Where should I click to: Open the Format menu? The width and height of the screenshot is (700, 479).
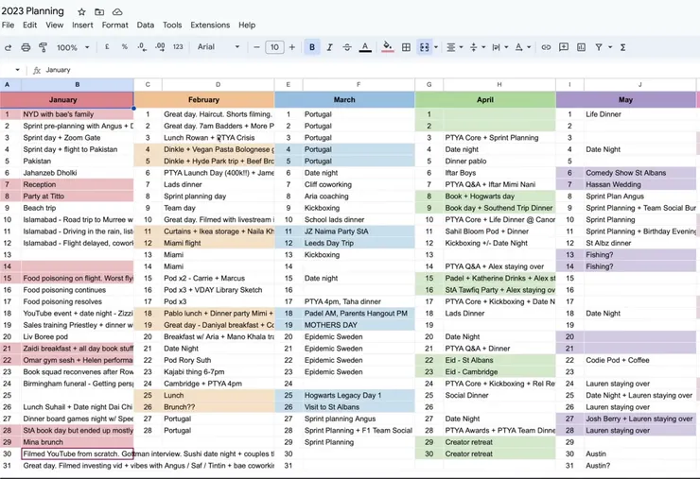click(114, 25)
